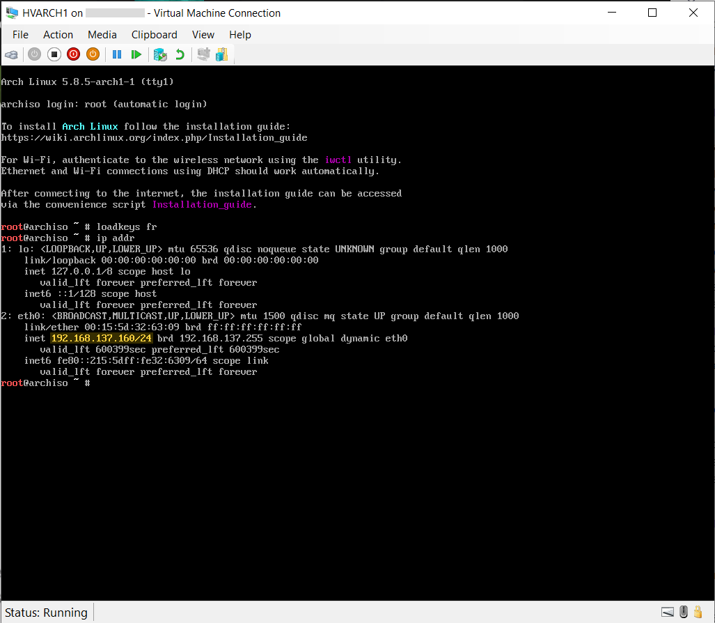
Task: Click the Start (power on) toolbar icon
Action: click(34, 55)
